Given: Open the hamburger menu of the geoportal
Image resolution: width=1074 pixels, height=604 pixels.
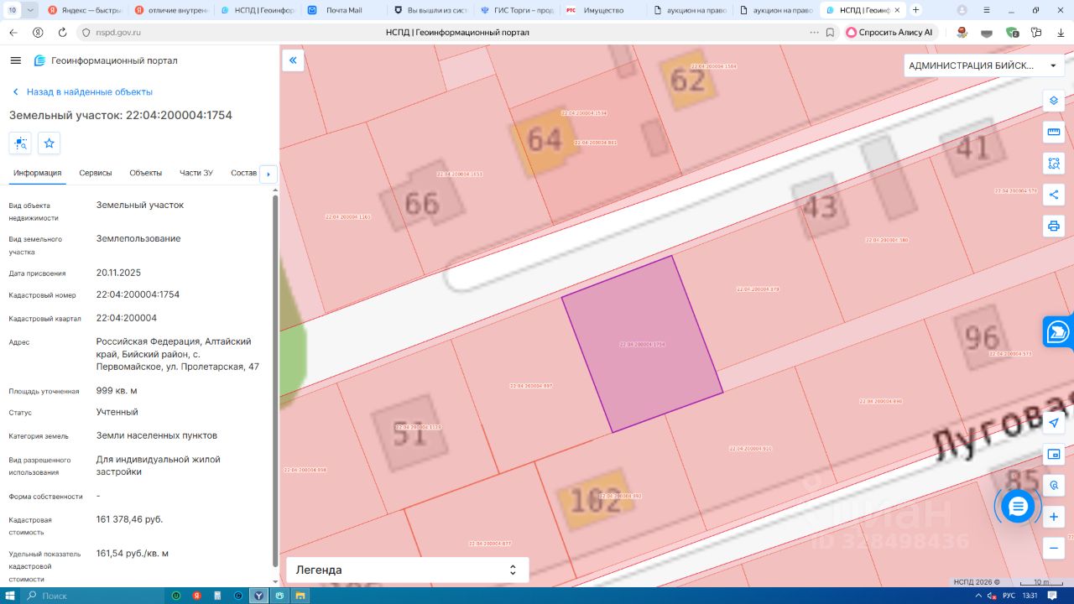Looking at the screenshot, I should coord(16,60).
